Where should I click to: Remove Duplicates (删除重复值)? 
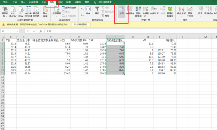138,11
